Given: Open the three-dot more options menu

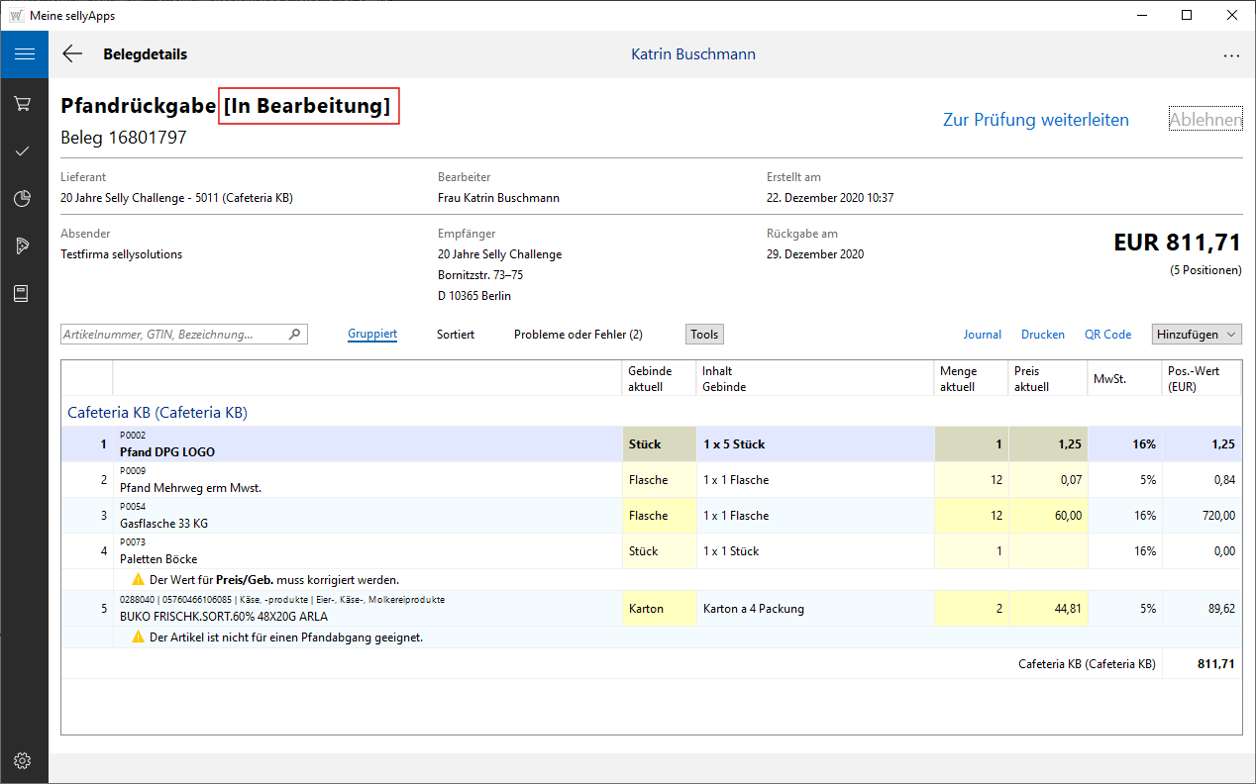Looking at the screenshot, I should click(x=1231, y=55).
